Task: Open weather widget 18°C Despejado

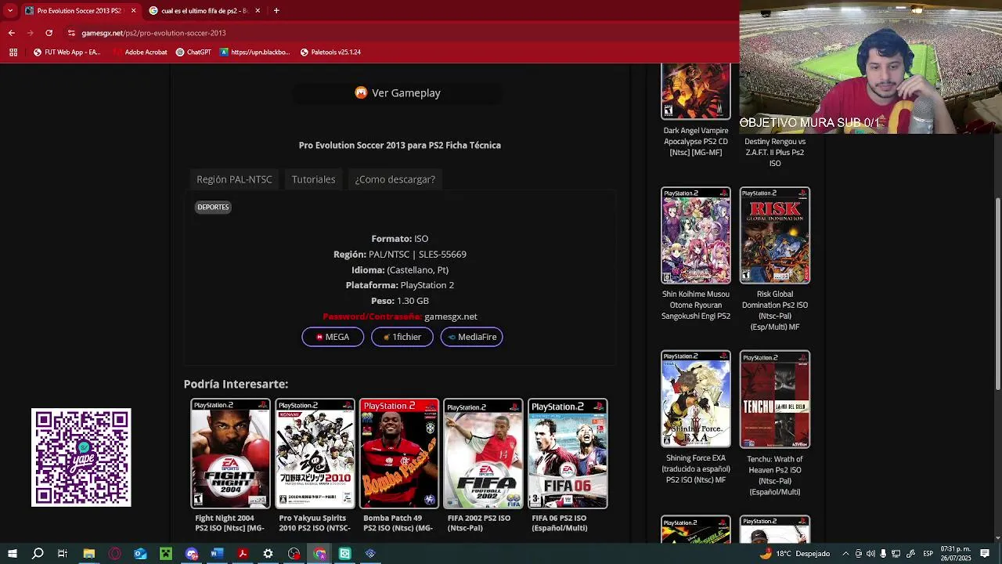Action: (795, 554)
